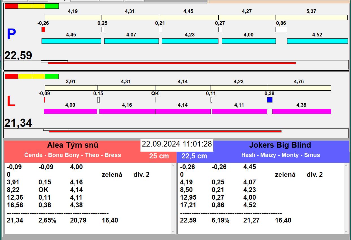This screenshot has width=351, height=240.
Task: Click the green light in the L lane
Action: (x=52, y=76)
